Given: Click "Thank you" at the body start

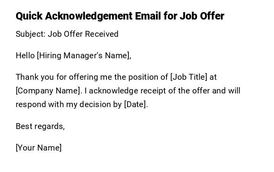Looking at the screenshot, I should 33,77.
